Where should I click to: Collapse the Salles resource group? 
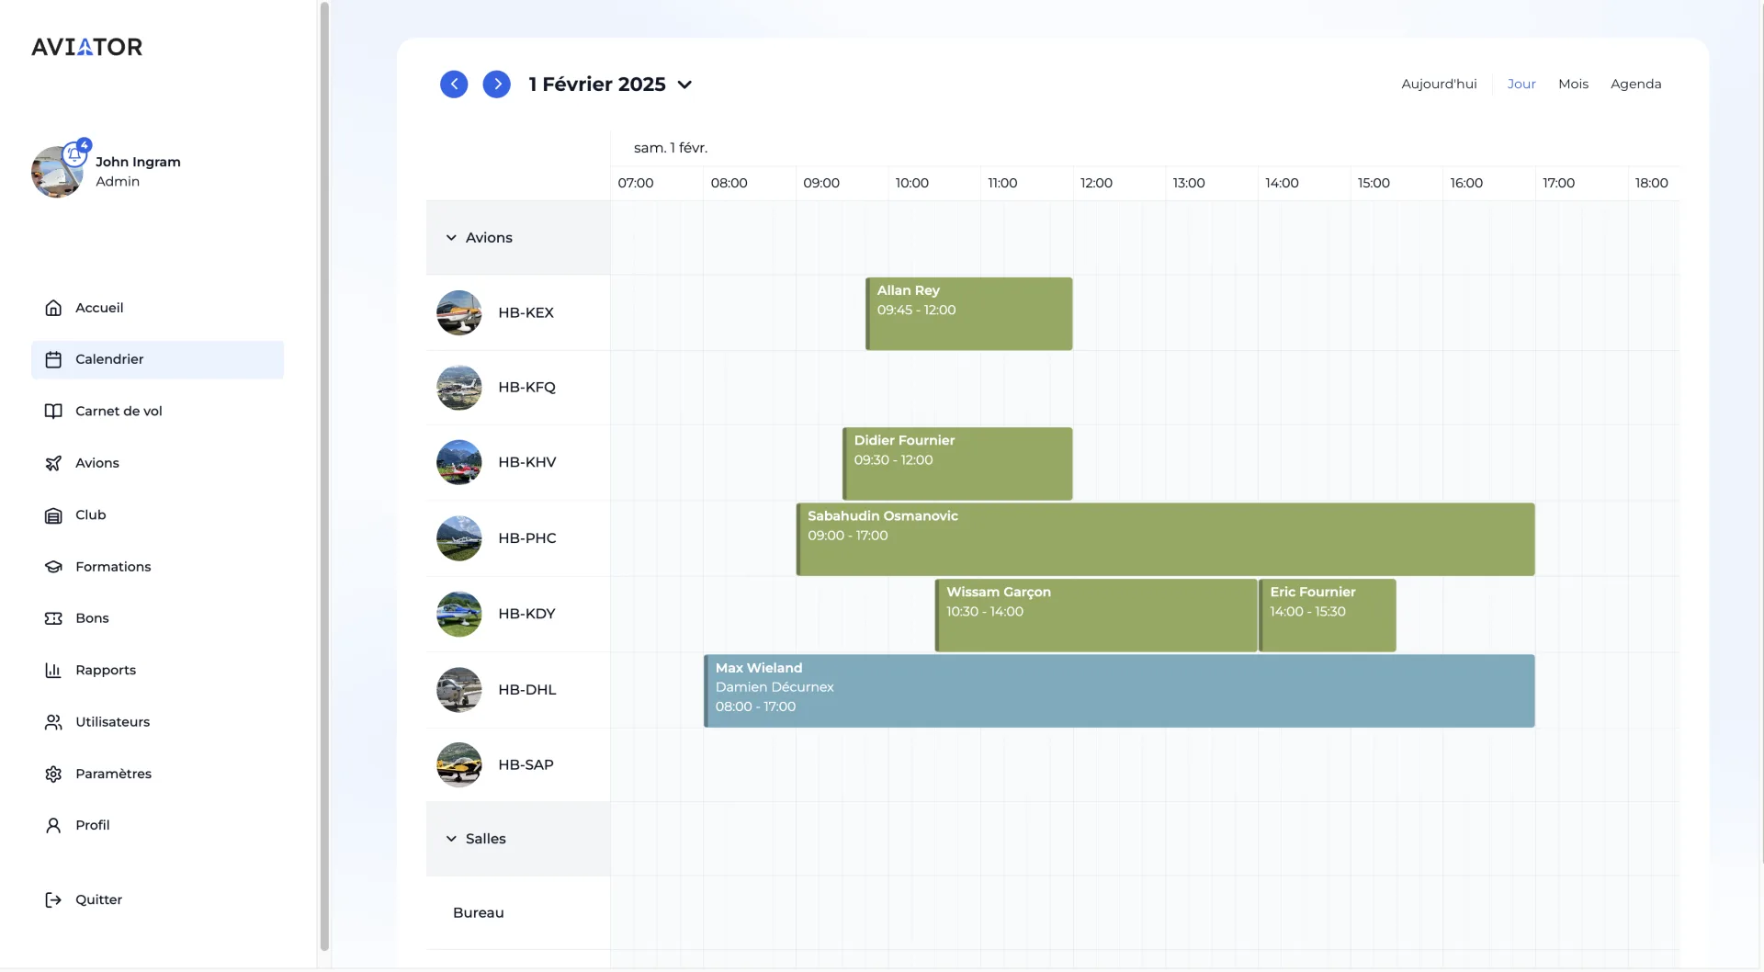pyautogui.click(x=451, y=839)
